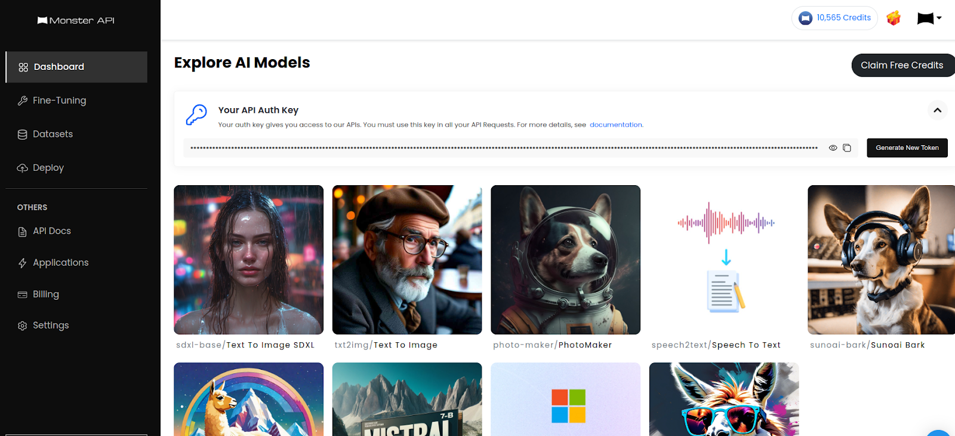Click 'speech2text/Speech To Text' label
Screen dimensions: 955x436
click(716, 345)
